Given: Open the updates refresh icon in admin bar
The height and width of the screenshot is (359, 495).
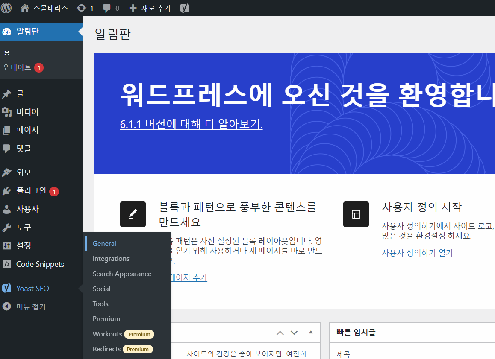Looking at the screenshot, I should tap(81, 8).
